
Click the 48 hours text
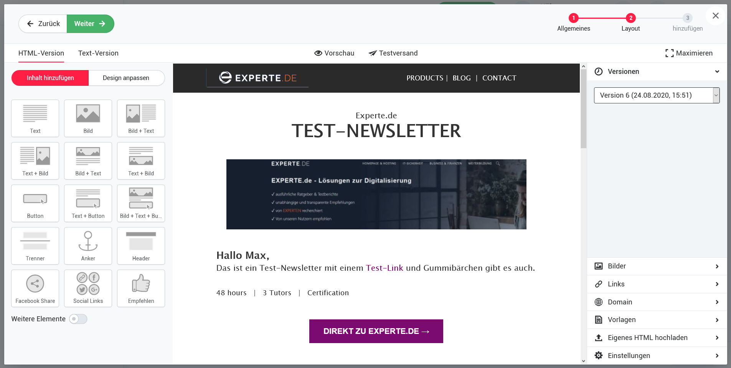point(231,293)
